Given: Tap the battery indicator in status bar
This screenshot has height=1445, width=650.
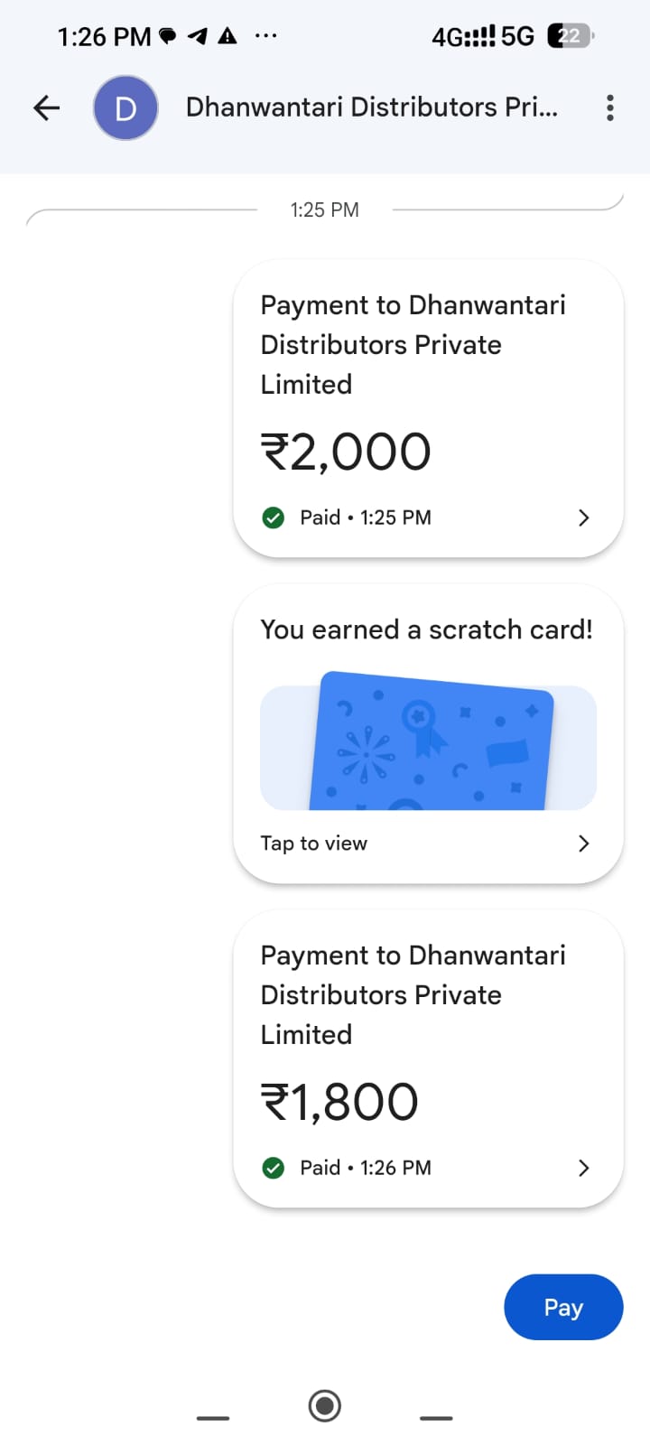Looking at the screenshot, I should [571, 36].
